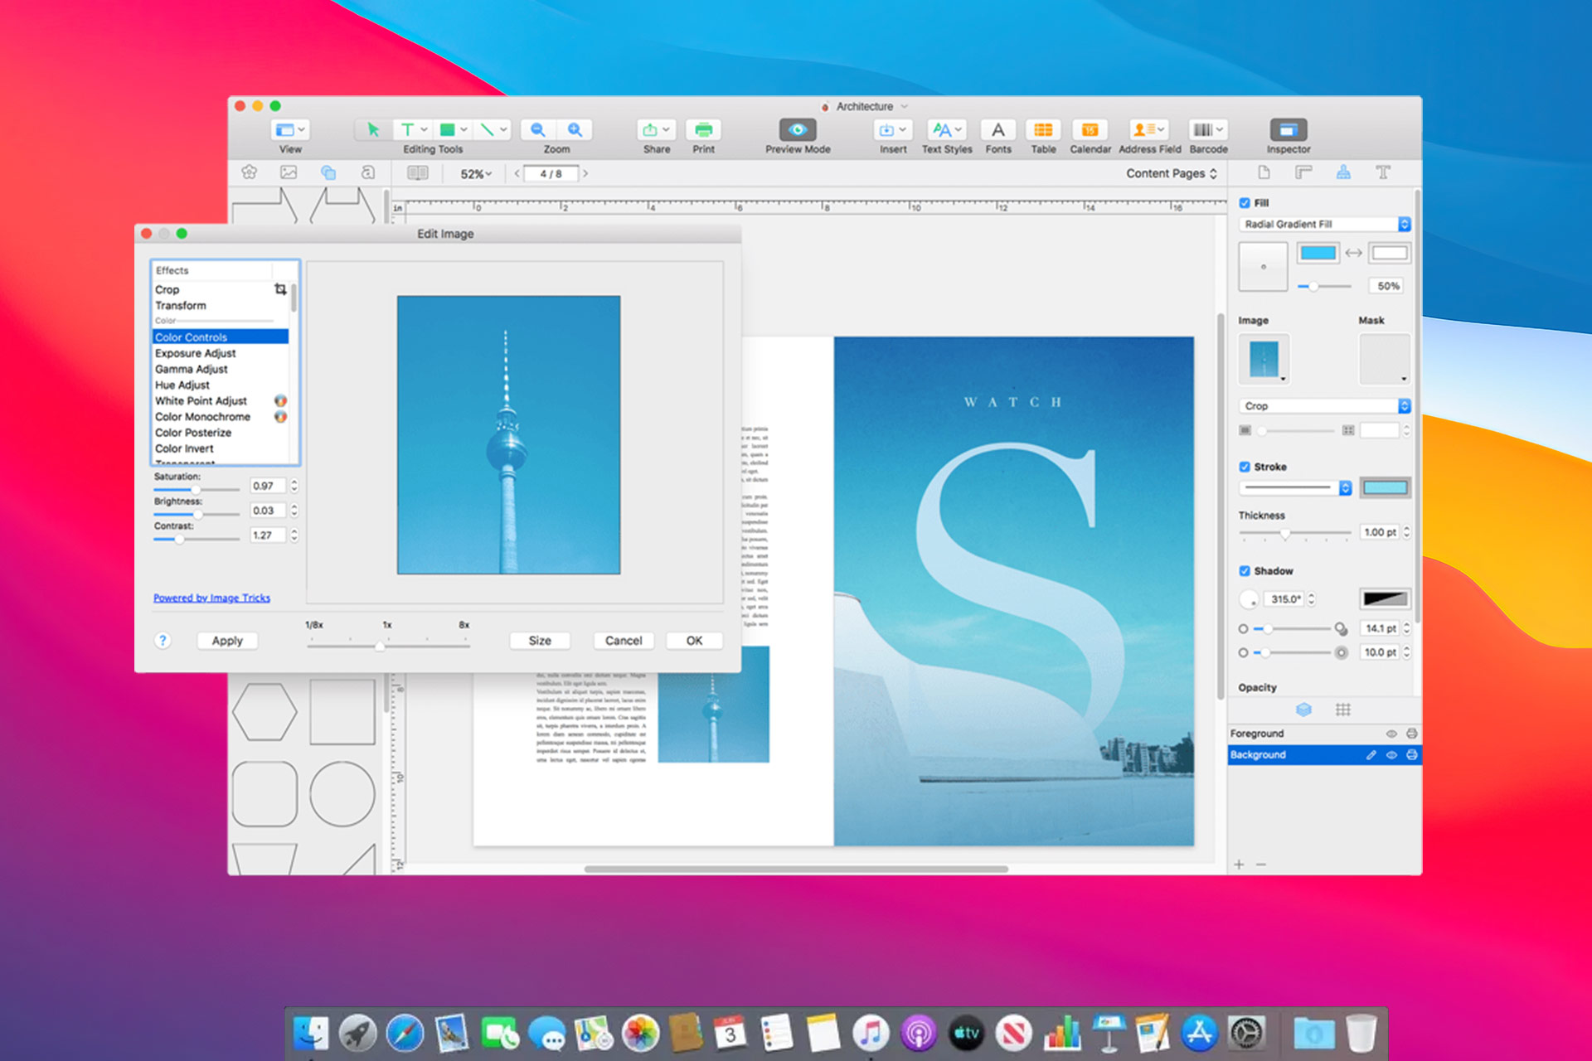Enable Preview Mode in the toolbar
The width and height of the screenshot is (1592, 1061).
pyautogui.click(x=796, y=130)
